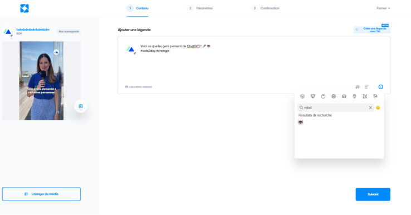Viewport: 411px width, 215px height.
Task: Open the hashtag suggestions icon
Action: click(358, 87)
